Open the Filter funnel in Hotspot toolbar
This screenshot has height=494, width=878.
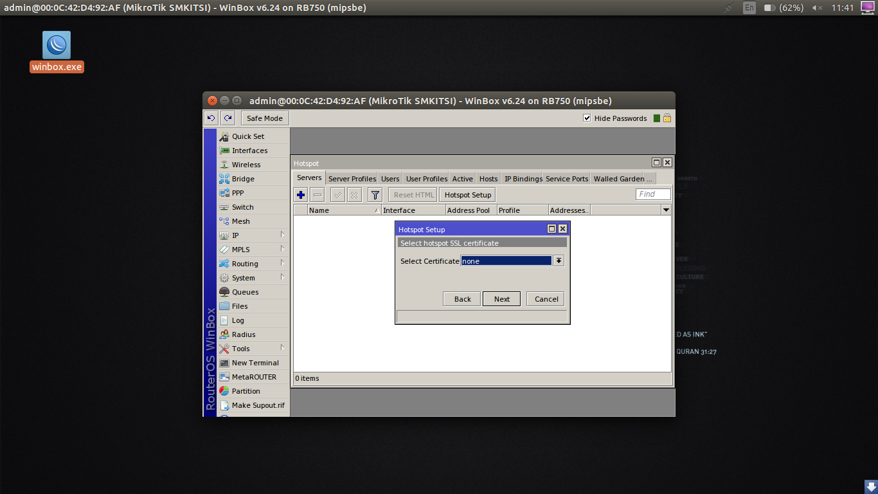(375, 195)
